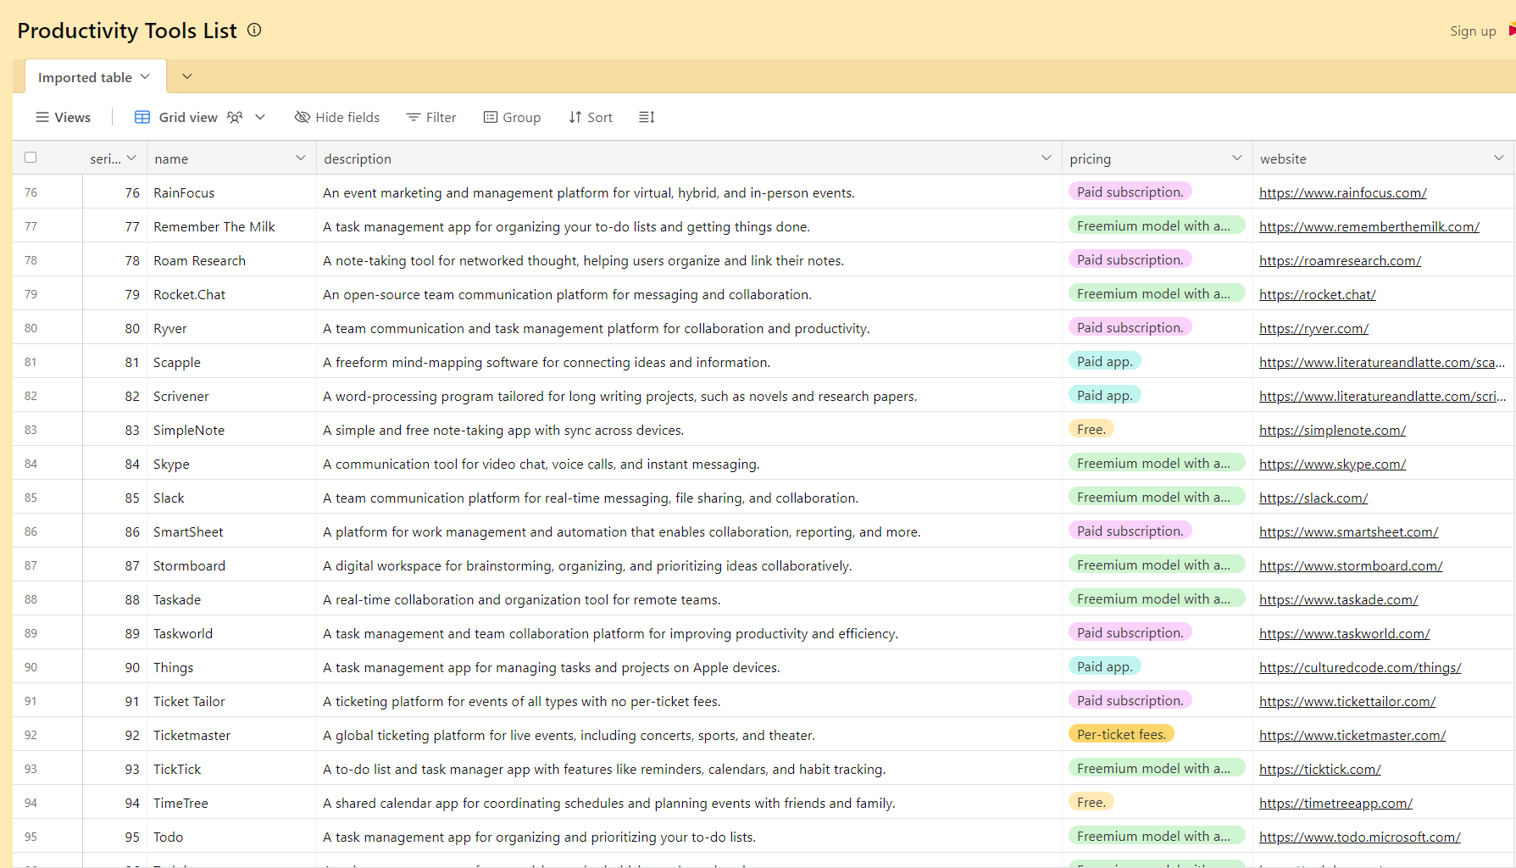This screenshot has height=868, width=1516.
Task: Click the Paid app tag for Scapple
Action: 1104,362
